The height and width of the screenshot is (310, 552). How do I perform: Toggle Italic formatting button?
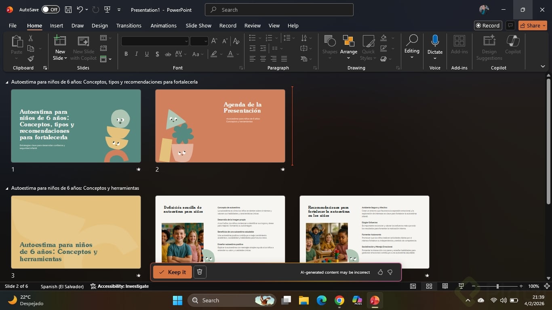(136, 54)
